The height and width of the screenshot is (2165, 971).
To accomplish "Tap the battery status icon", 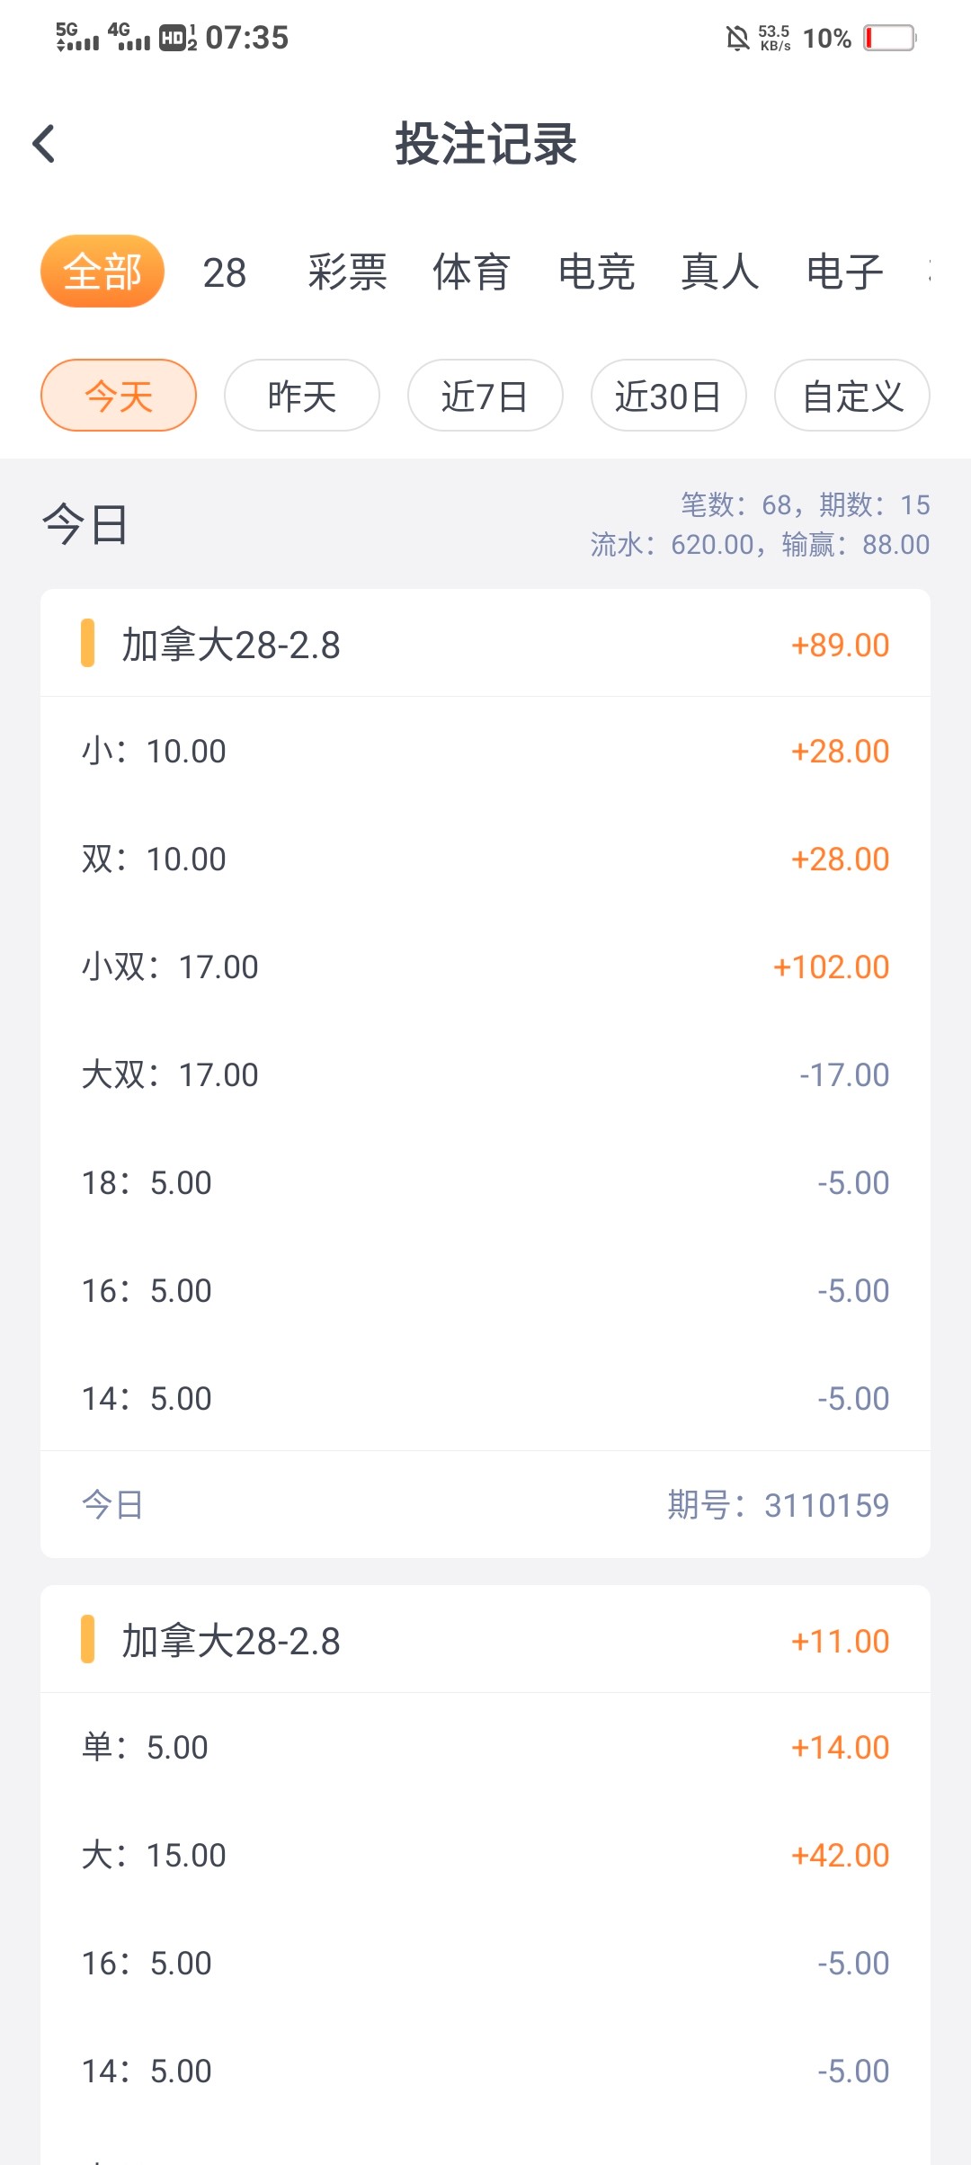I will [889, 38].
